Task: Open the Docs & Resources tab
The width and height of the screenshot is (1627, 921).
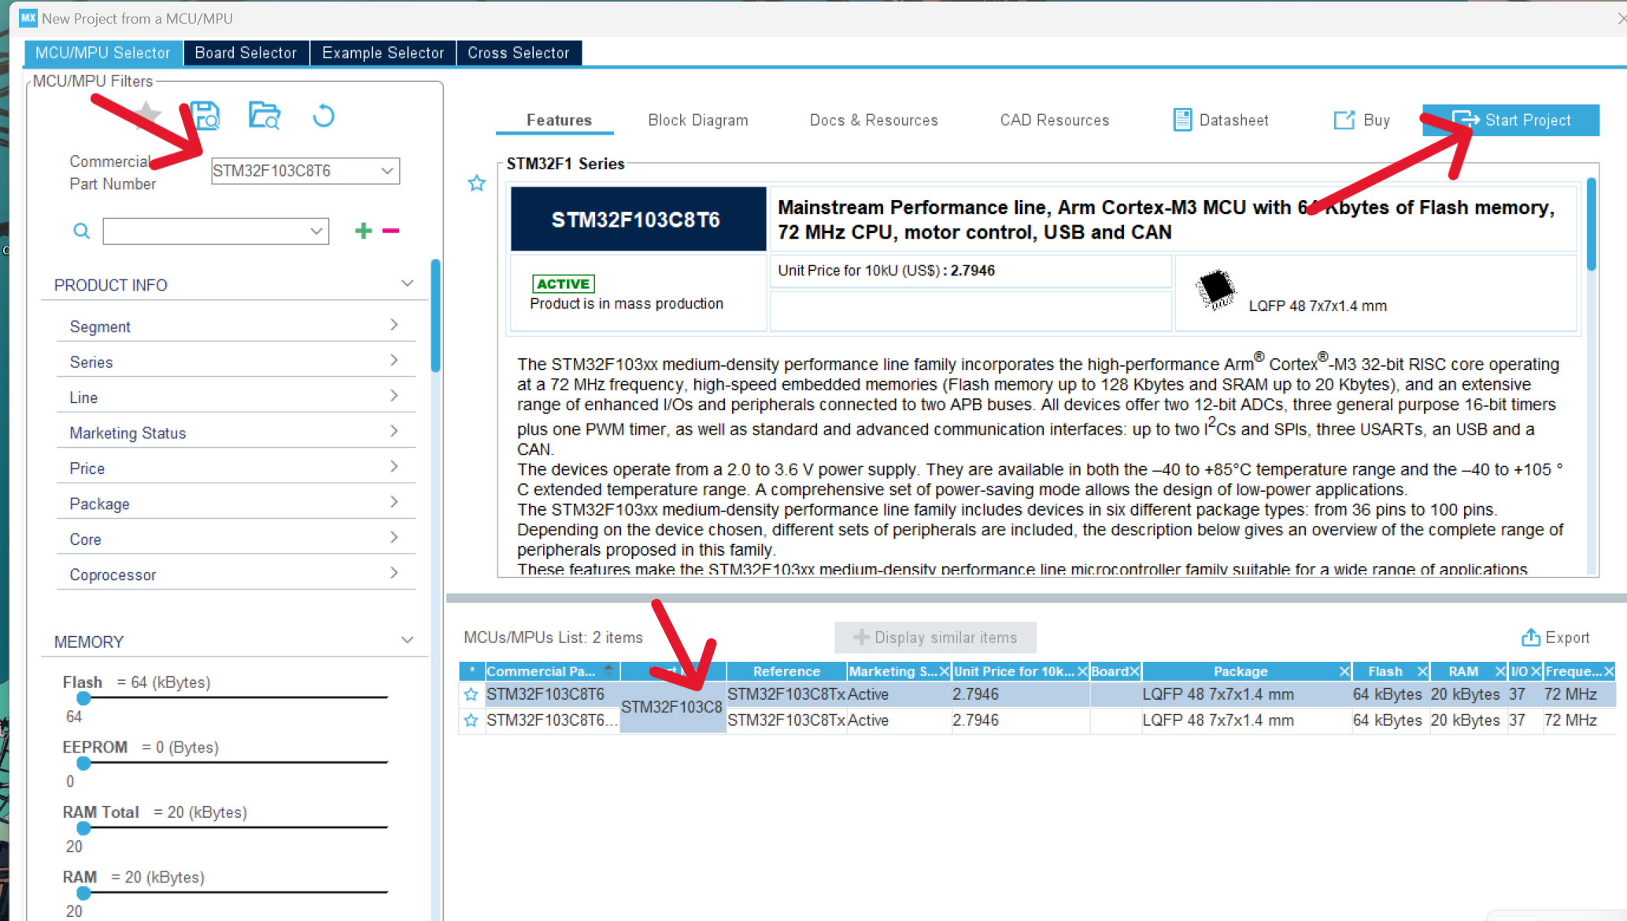Action: [x=874, y=120]
